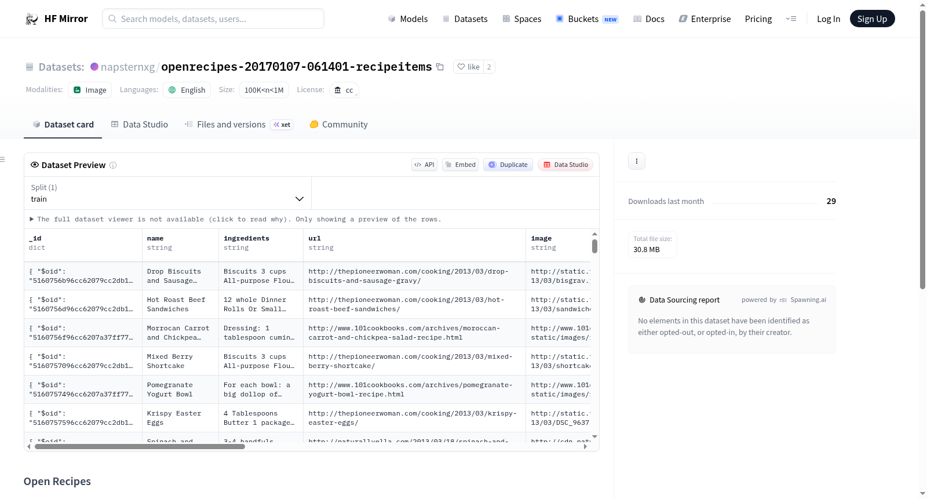Open Files and versions tab
Screen dimensions: 927x499
pyautogui.click(x=239, y=125)
